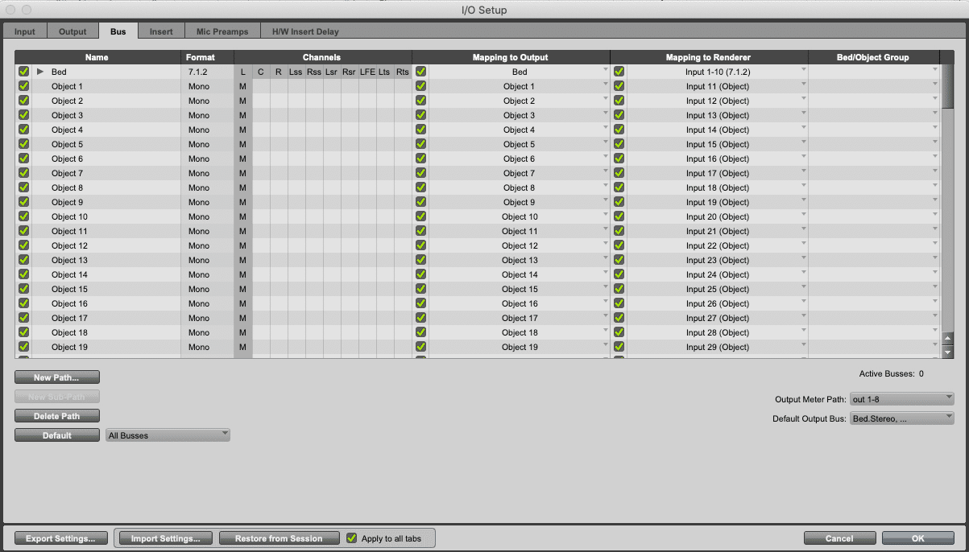This screenshot has height=552, width=969.
Task: Open the Default Output Bus dropdown
Action: pyautogui.click(x=901, y=418)
